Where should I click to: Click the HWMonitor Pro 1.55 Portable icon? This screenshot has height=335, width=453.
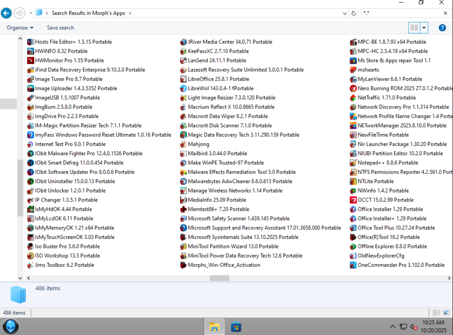pyautogui.click(x=30, y=60)
